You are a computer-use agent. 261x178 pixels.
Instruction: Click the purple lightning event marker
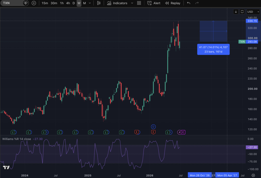click(179, 132)
